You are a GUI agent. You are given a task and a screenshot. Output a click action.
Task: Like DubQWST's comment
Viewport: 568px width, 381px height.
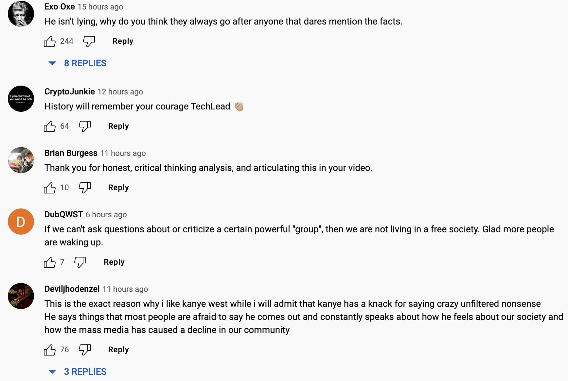[x=50, y=262]
